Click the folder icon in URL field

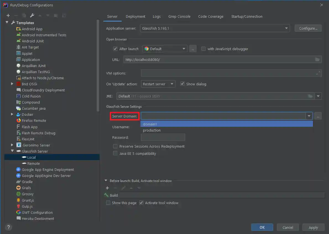(x=317, y=60)
